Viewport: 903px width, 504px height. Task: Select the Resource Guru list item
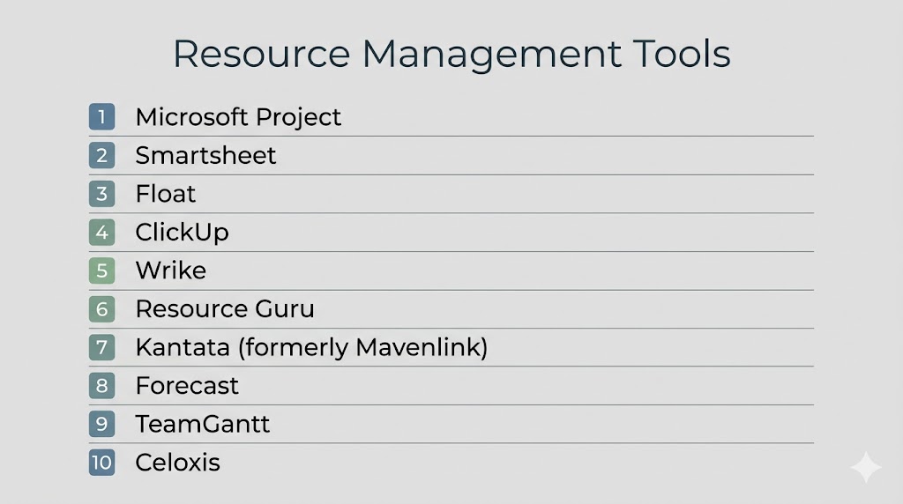coord(225,309)
